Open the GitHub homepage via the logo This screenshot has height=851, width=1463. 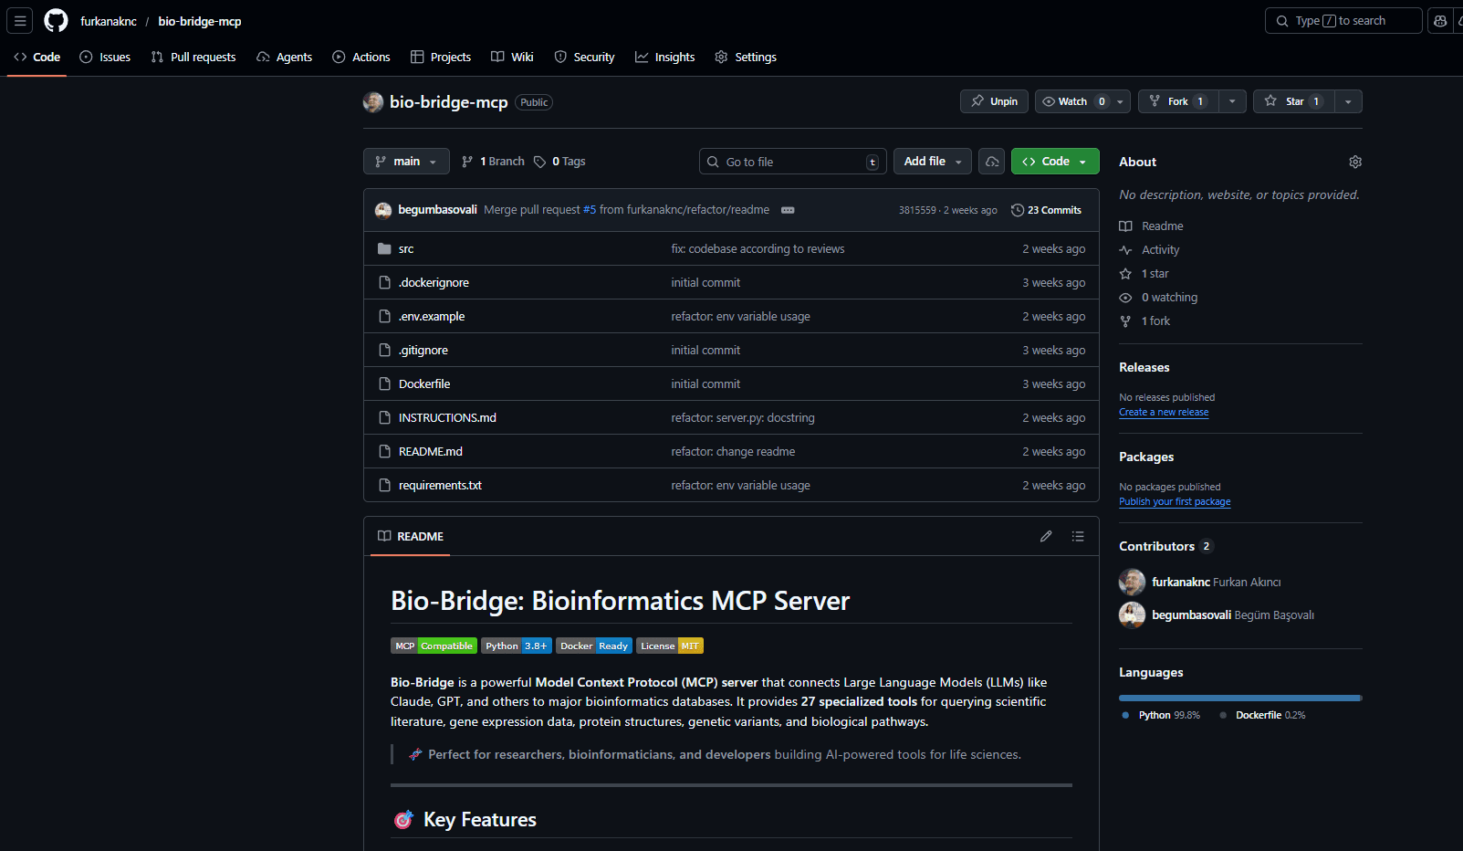click(55, 20)
